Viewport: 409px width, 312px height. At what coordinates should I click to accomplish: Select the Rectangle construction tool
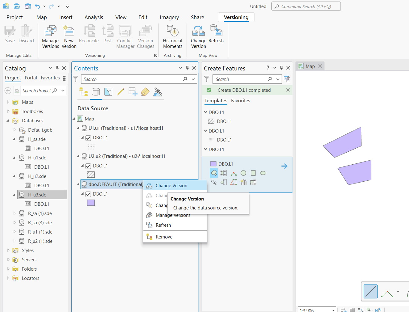(x=253, y=173)
